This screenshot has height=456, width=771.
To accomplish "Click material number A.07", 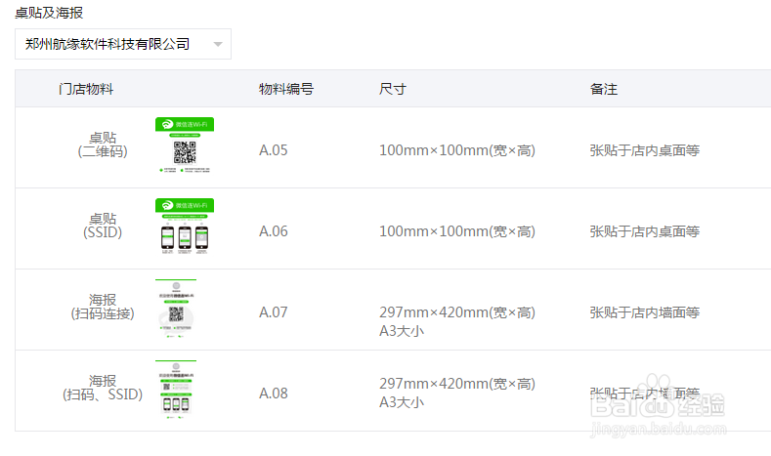I will [274, 312].
